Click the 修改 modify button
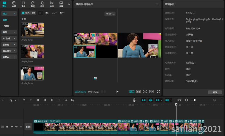The image size is (225, 136). pos(215,92)
